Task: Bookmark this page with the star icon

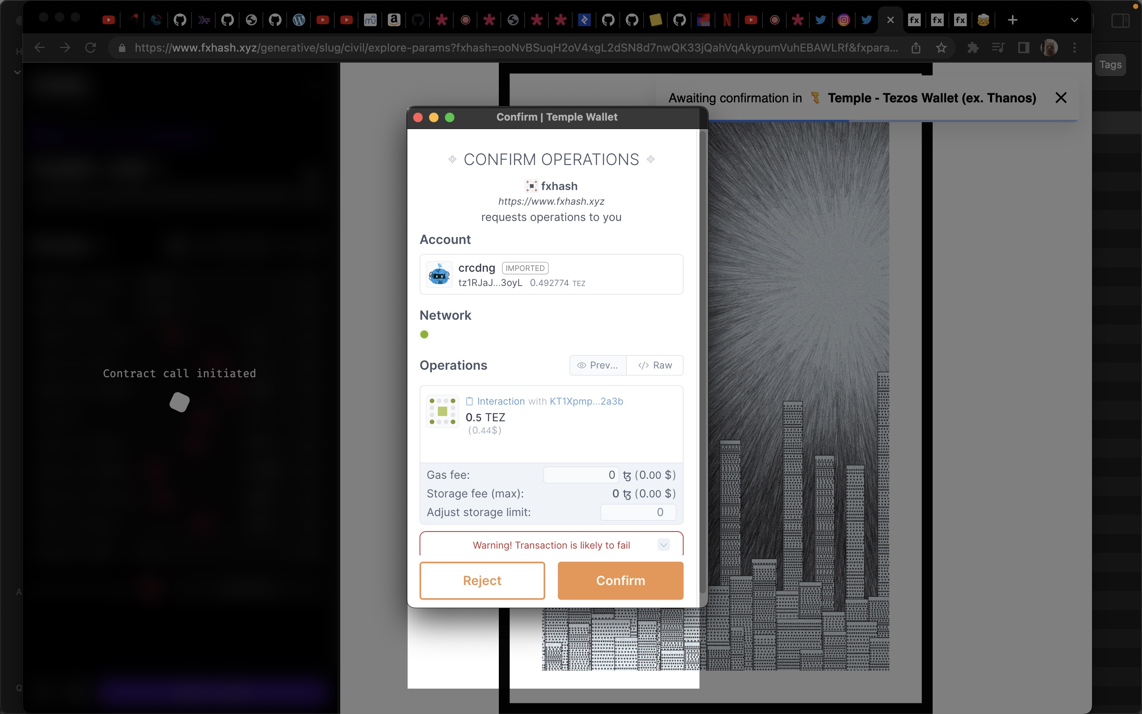Action: tap(941, 48)
